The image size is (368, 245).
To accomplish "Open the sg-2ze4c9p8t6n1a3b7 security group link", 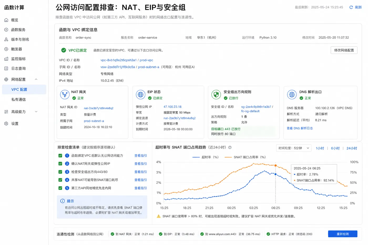I will (256, 107).
